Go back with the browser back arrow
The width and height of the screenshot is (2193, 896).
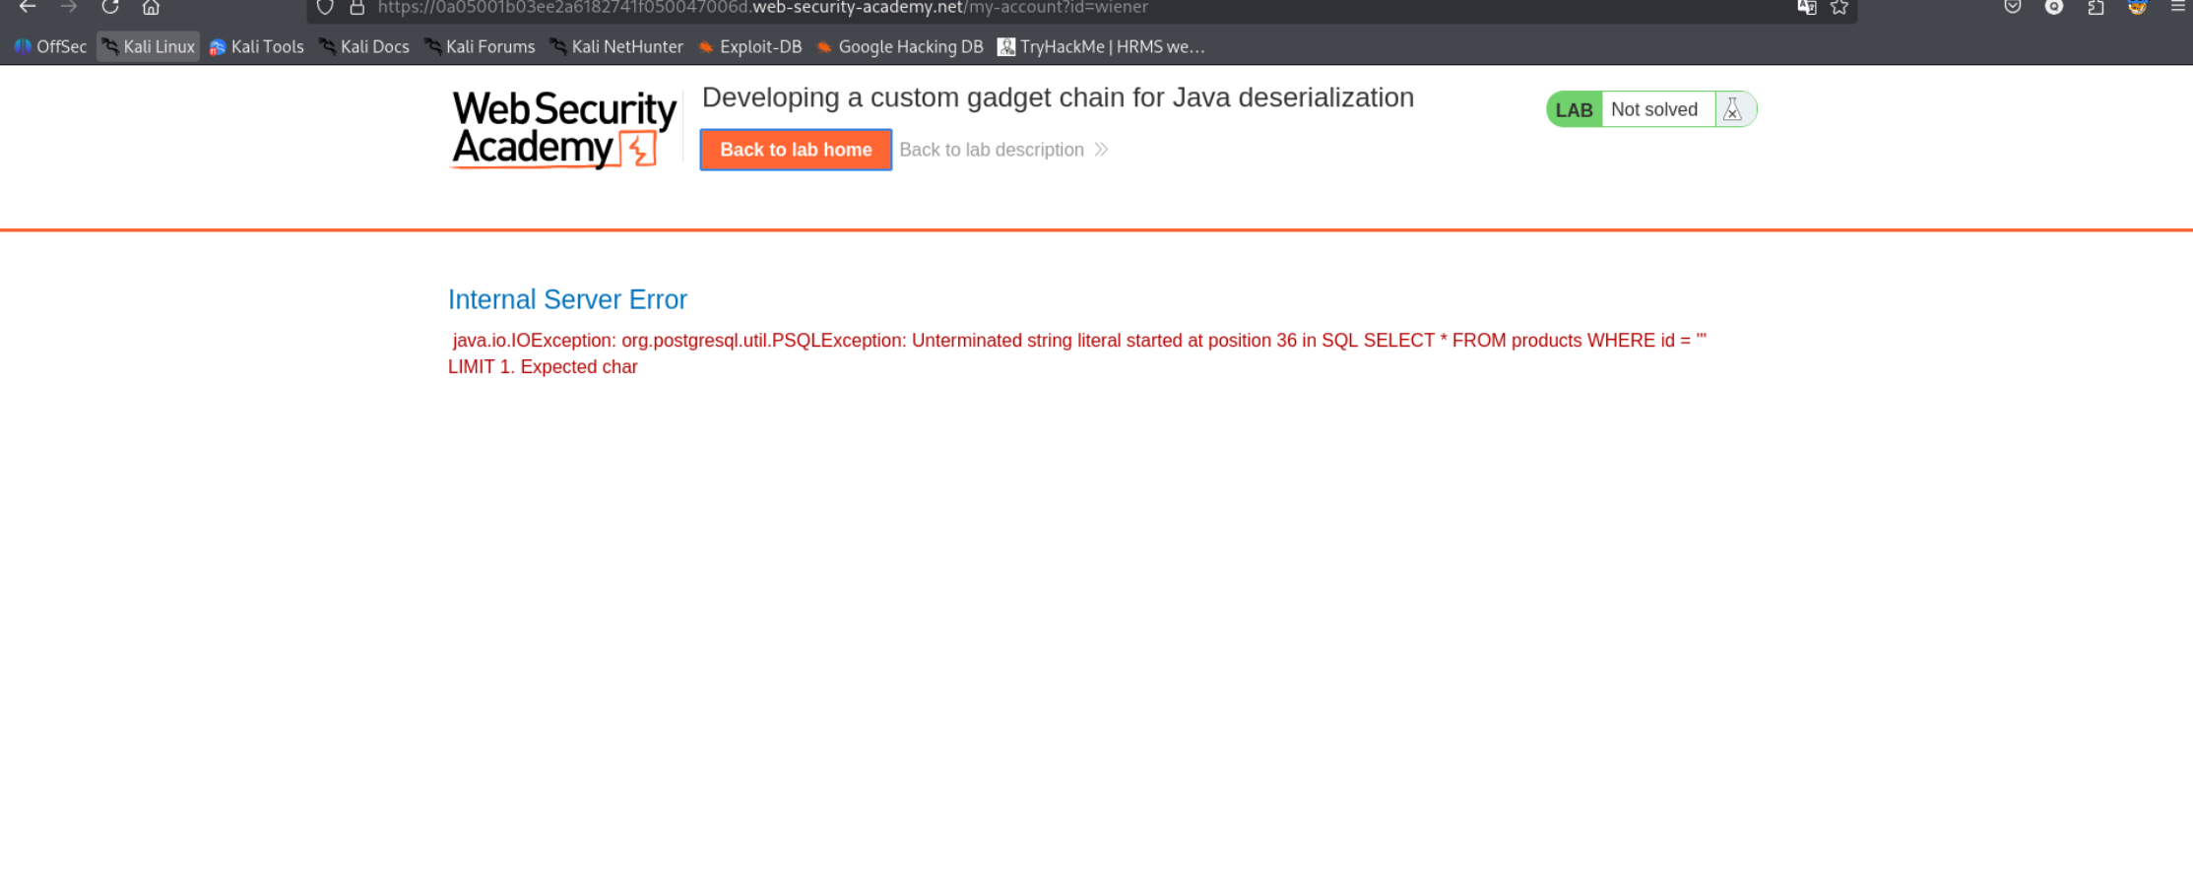(27, 7)
